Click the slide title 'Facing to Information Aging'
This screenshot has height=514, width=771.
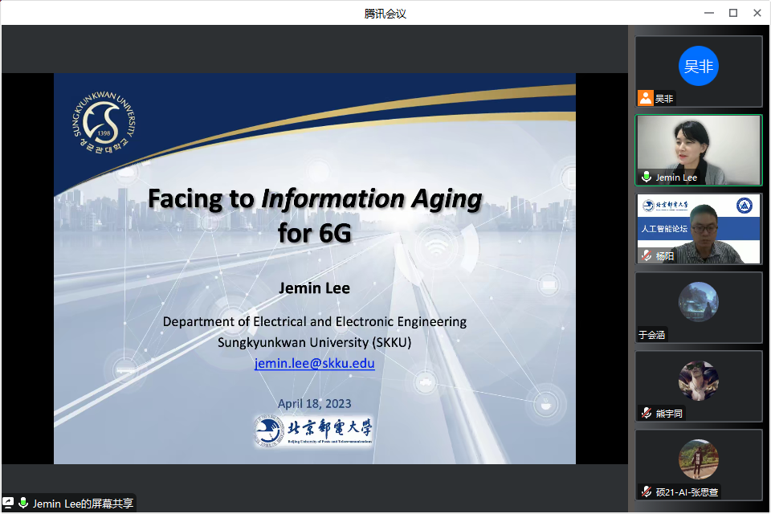pos(315,199)
